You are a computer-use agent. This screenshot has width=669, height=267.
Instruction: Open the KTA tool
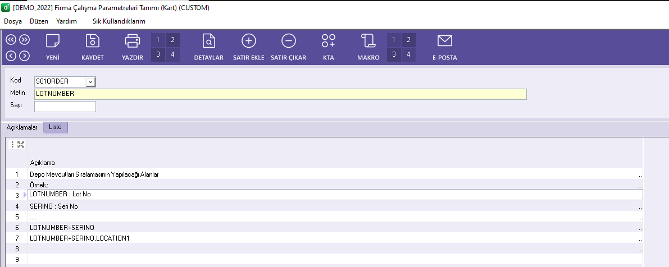point(329,42)
